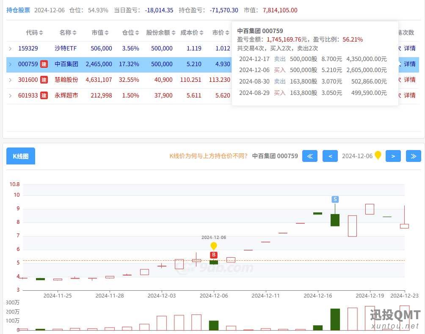Click the yellow pin marker on the K-line chart

tap(214, 246)
